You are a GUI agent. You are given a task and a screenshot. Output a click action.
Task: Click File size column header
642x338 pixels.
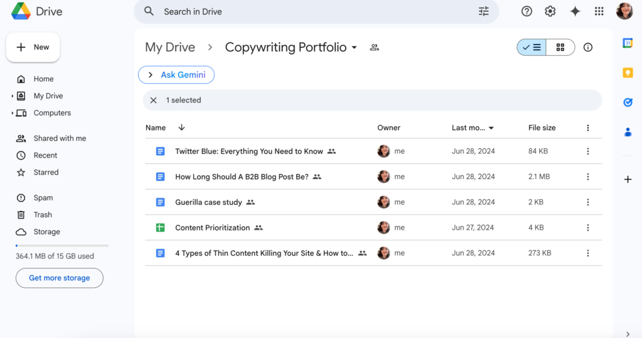click(542, 128)
